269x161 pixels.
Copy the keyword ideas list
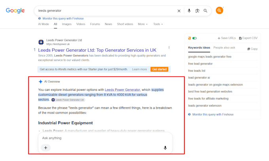252,49
